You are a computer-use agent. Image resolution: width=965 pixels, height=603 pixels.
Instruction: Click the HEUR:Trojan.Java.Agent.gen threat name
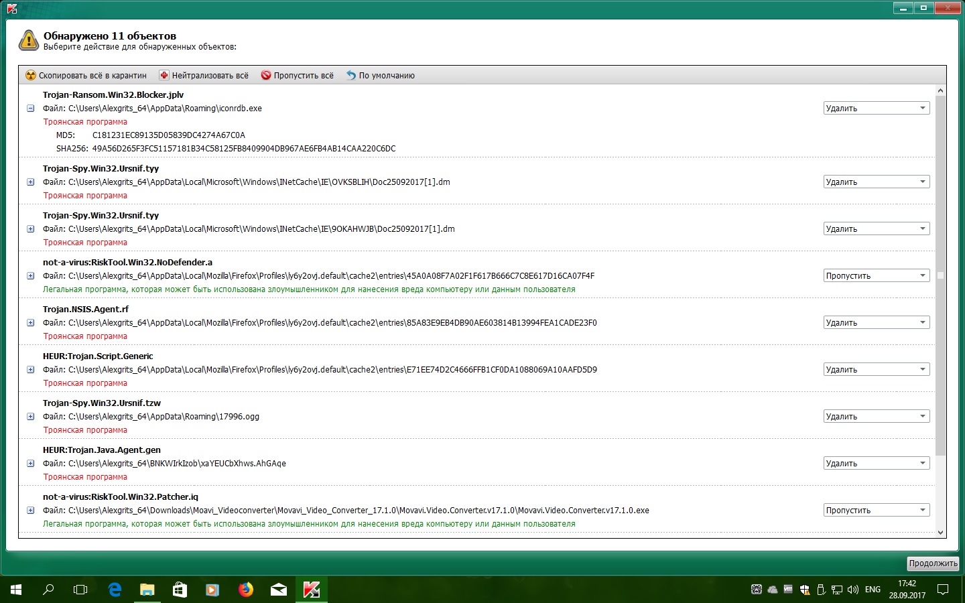(x=102, y=450)
